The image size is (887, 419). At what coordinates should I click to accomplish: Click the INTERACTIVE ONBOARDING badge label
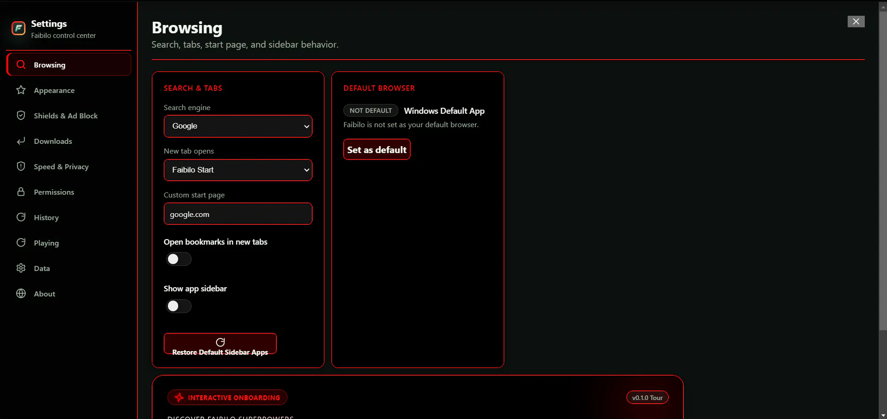(x=234, y=398)
